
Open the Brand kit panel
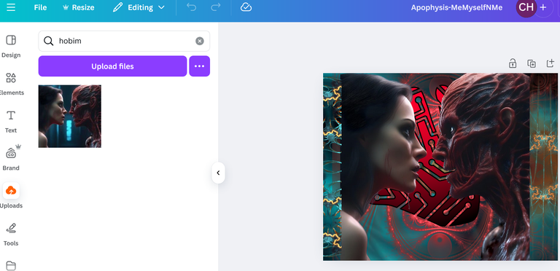click(x=12, y=159)
